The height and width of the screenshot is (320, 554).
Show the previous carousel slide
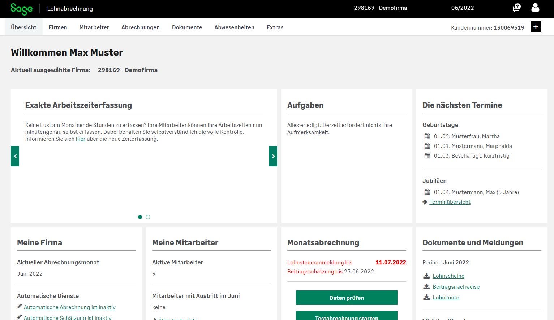[x=15, y=156]
